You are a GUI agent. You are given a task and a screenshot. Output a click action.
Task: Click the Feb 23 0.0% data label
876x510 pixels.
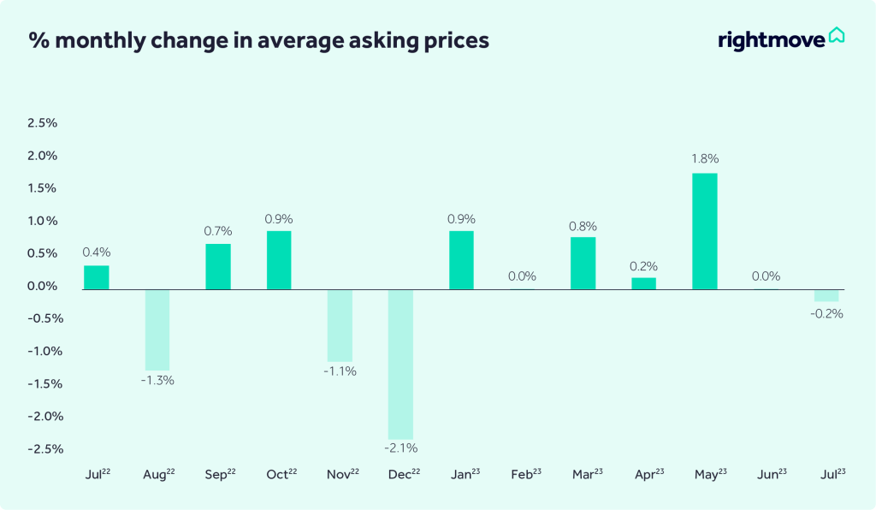point(522,276)
